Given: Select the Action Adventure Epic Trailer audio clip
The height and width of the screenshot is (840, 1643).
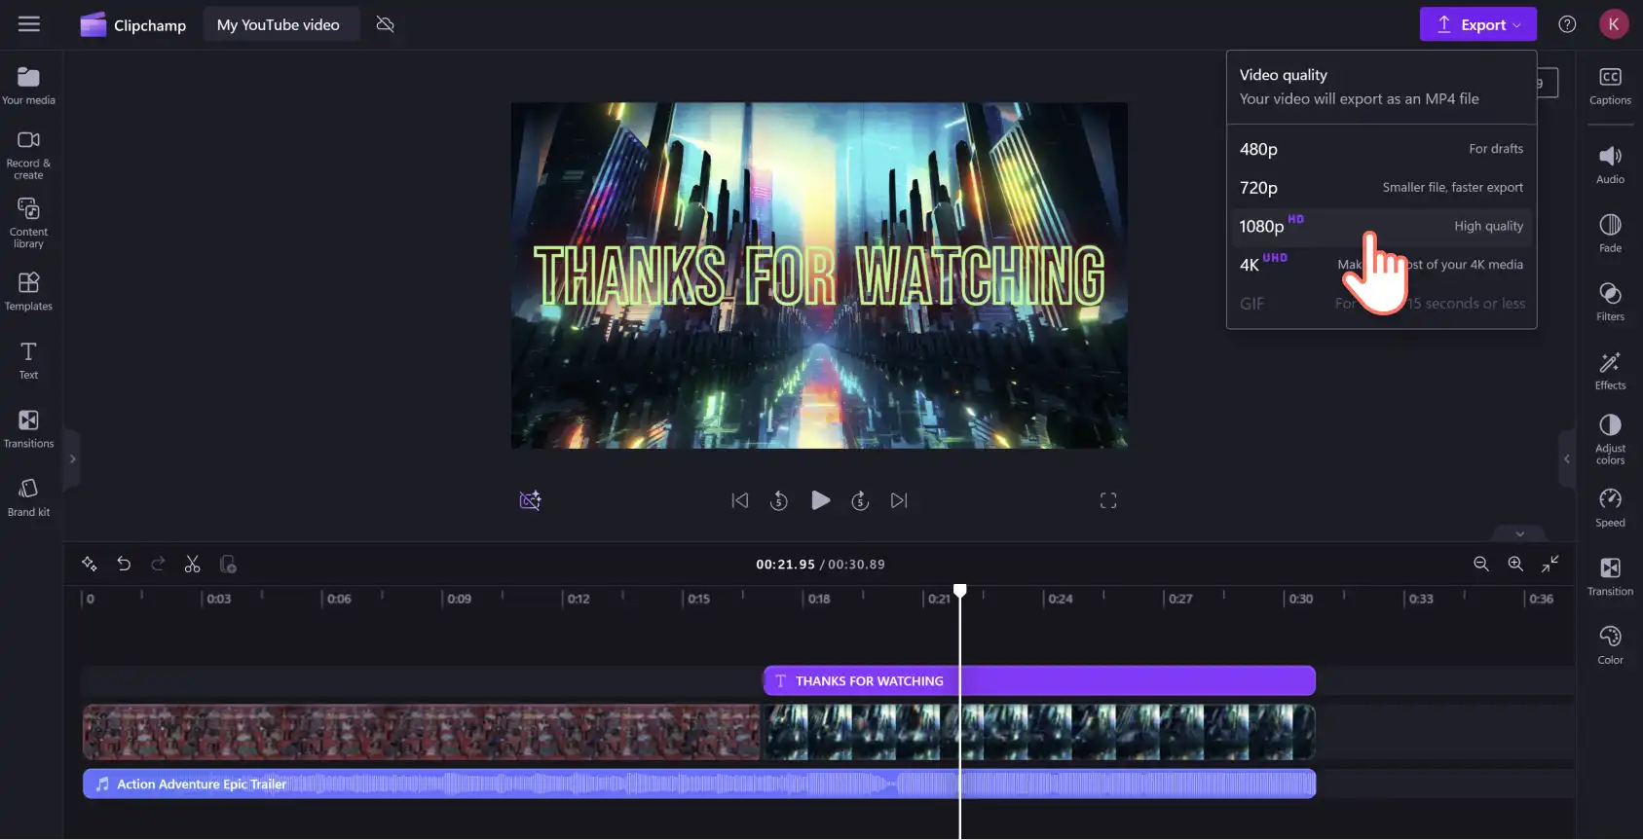Looking at the screenshot, I should click(699, 784).
